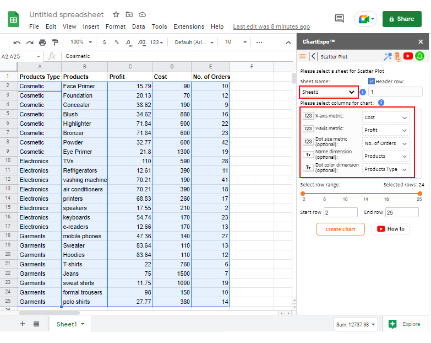Click the Name box showing A2:A25
This screenshot has height=343, width=431.
click(20, 56)
